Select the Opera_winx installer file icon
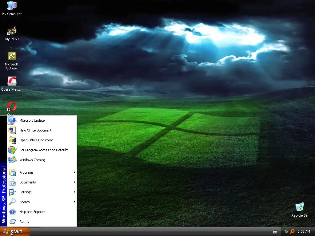Screen dimensions: 315x236 coord(12,84)
